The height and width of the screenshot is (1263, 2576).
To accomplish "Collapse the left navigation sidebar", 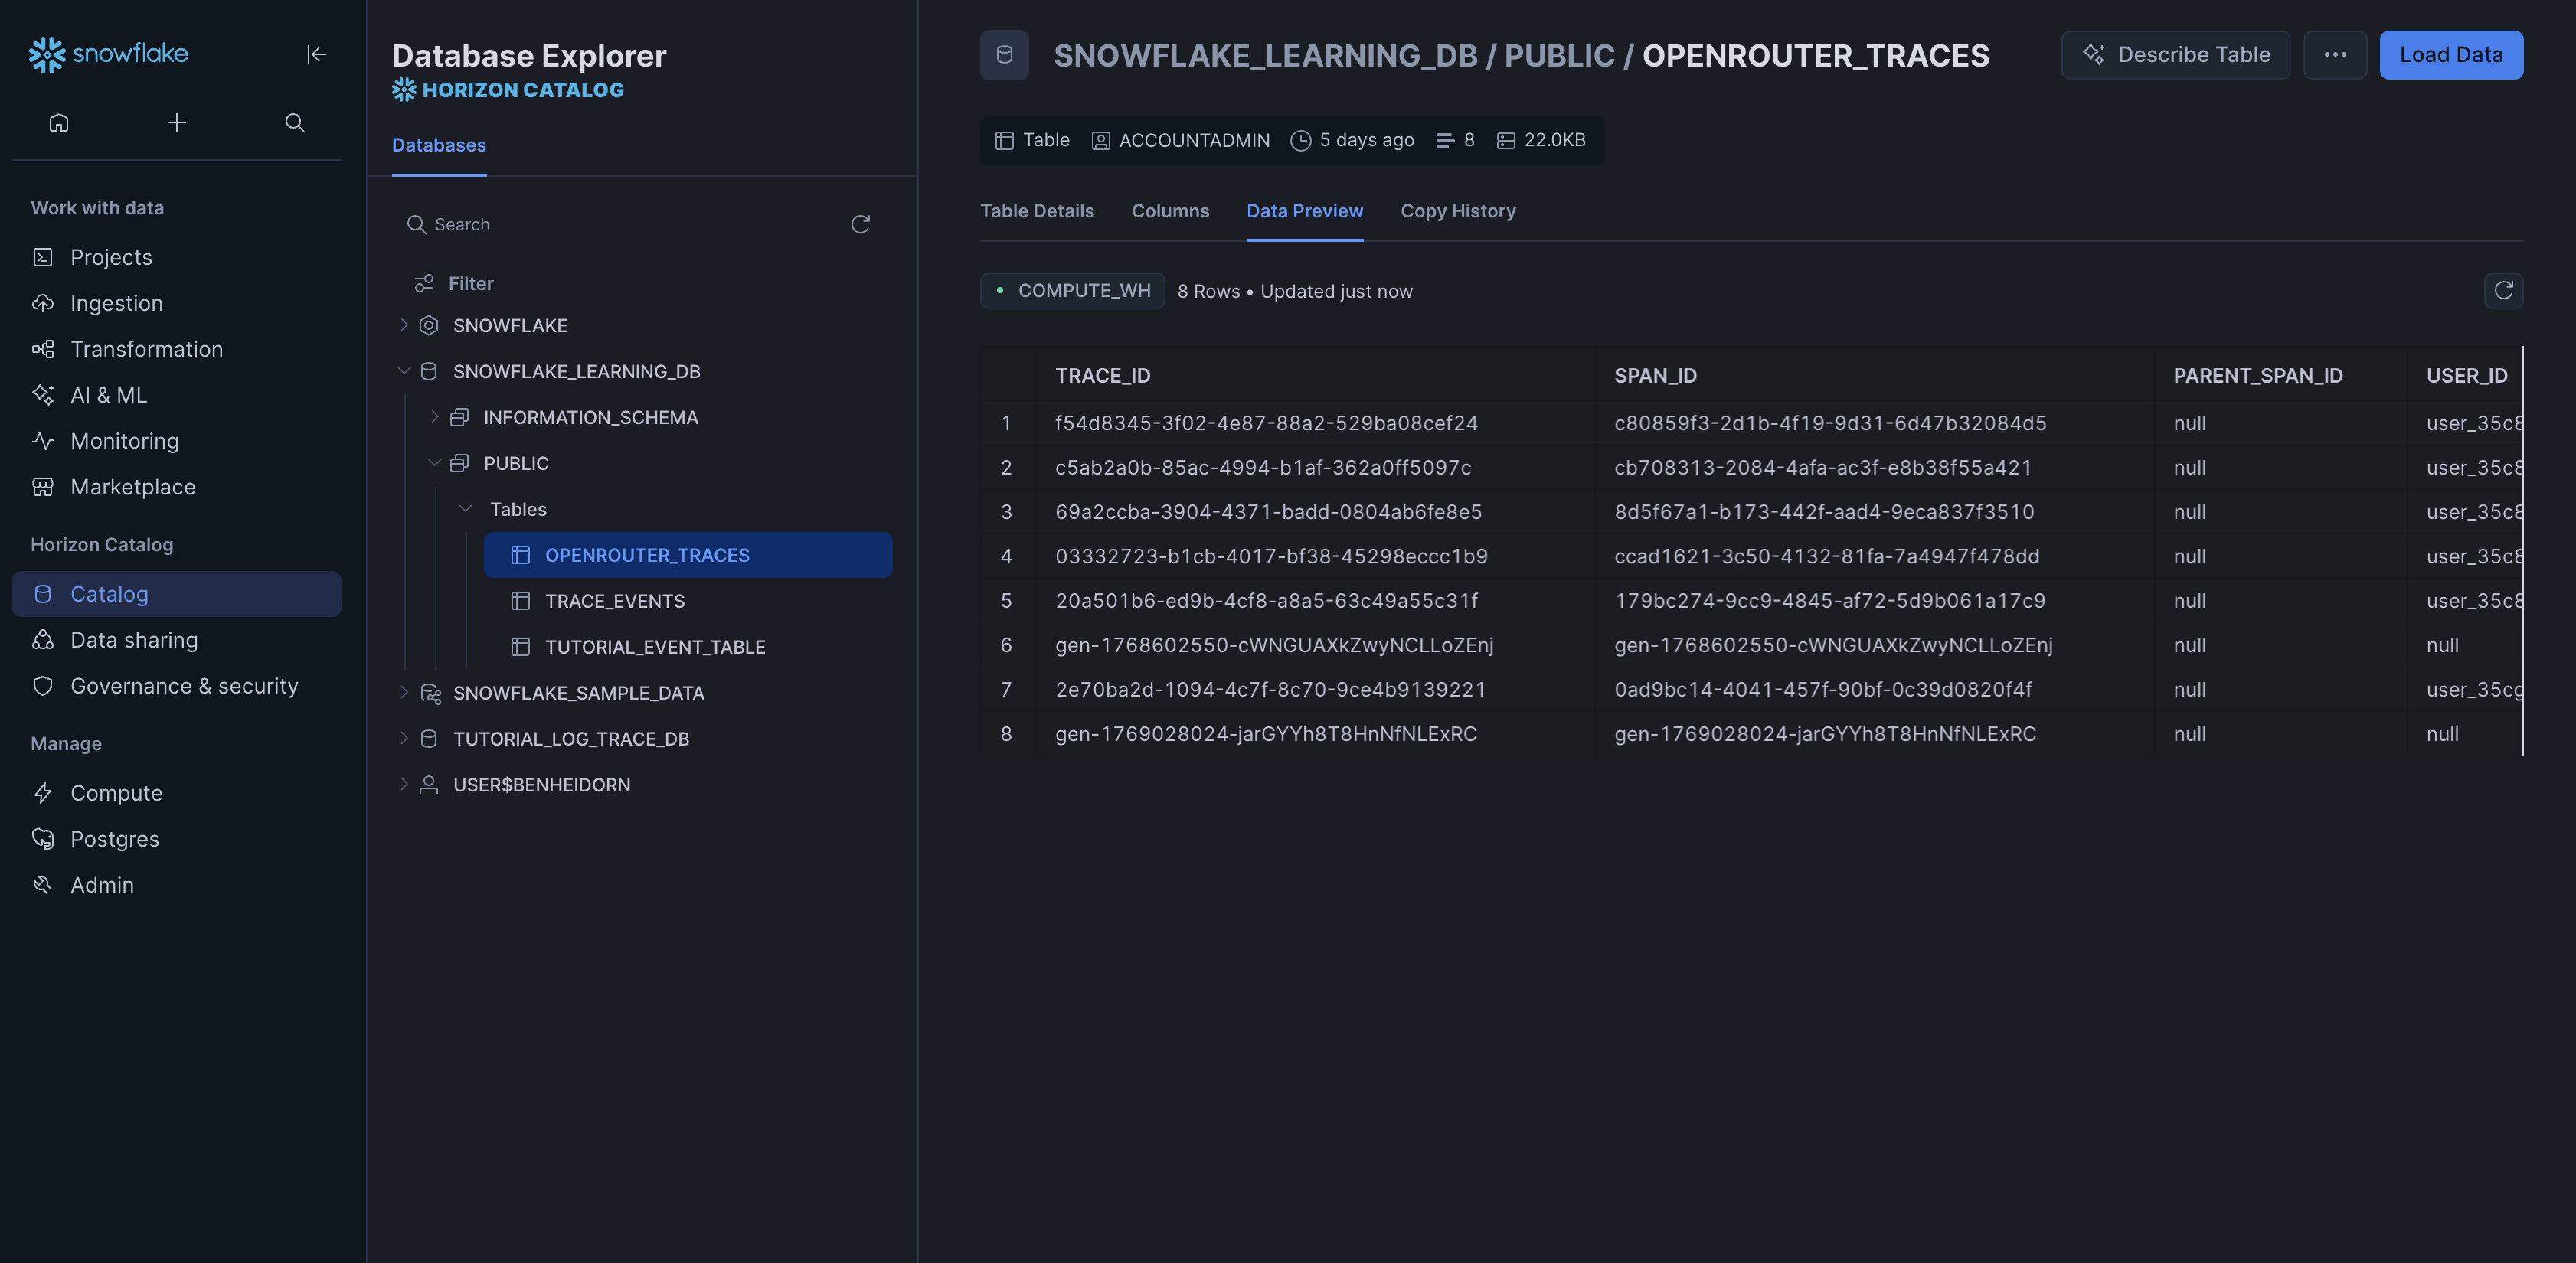I will click(316, 54).
